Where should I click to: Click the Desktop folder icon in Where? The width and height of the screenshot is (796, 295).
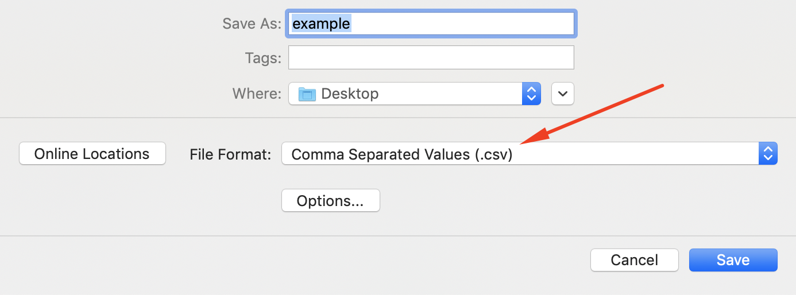pos(307,94)
